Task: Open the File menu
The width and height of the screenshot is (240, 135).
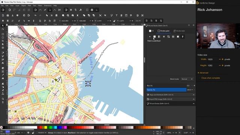Action: [x=2, y=6]
